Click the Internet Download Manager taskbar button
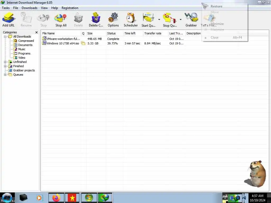This screenshot has height=203, width=271. pyautogui.click(x=105, y=198)
